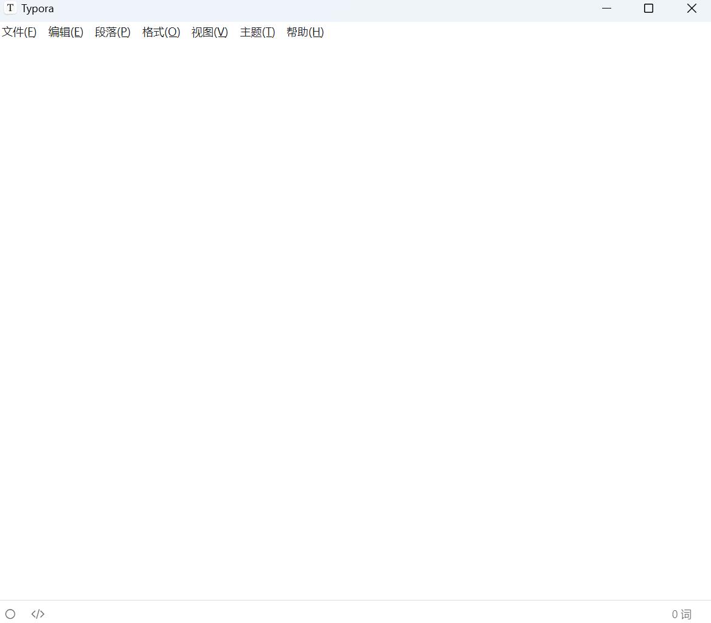Open the 文件(F) menu
The height and width of the screenshot is (623, 711).
point(19,32)
